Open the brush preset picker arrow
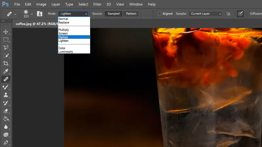 pos(32,14)
